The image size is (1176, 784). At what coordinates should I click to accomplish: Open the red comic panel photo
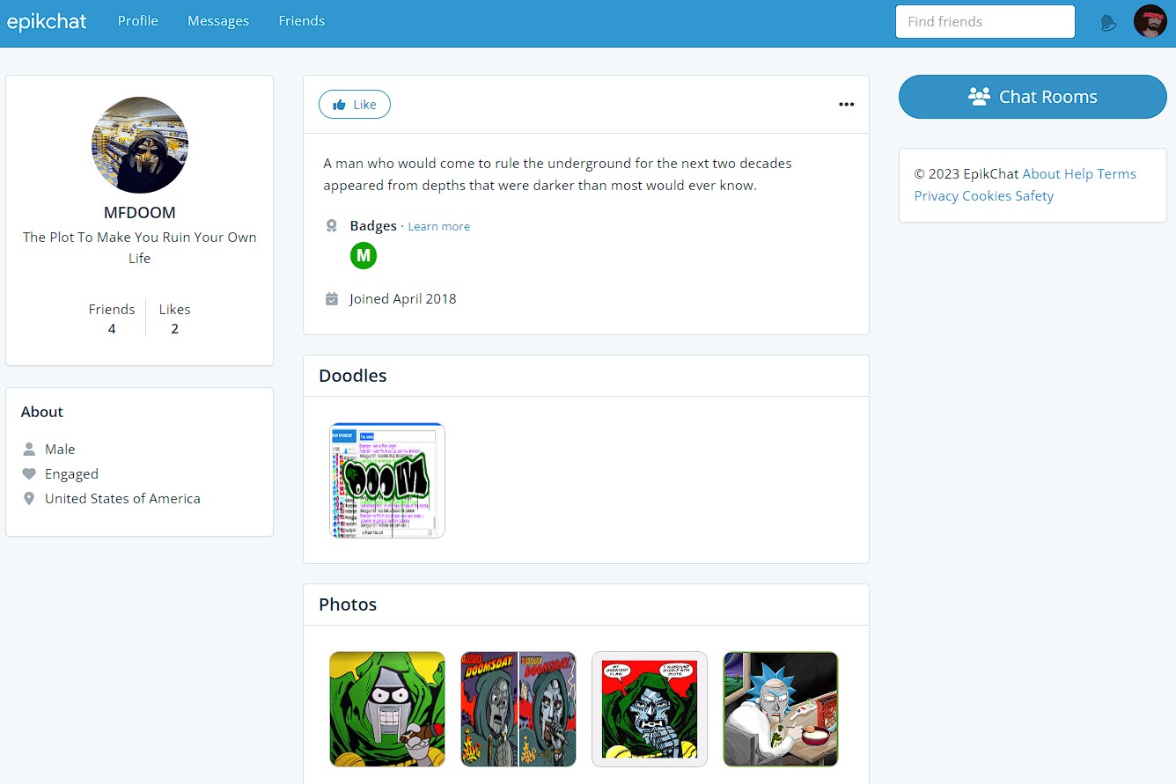650,709
